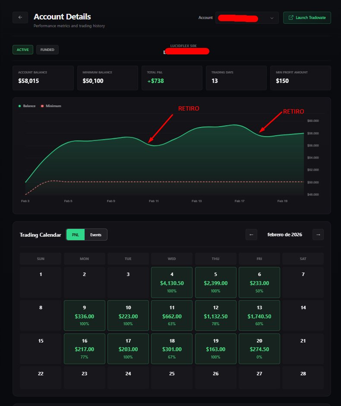Open Feb 20 cell with $274.50

[259, 349]
